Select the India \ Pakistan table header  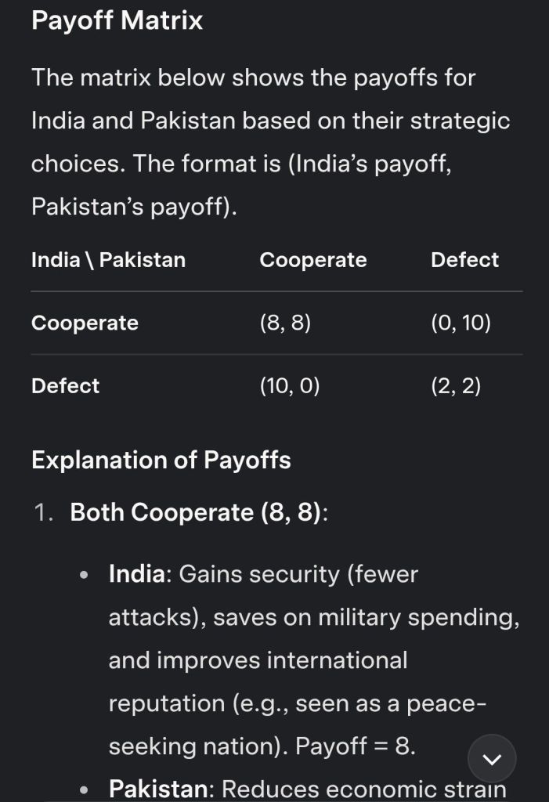pyautogui.click(x=108, y=260)
